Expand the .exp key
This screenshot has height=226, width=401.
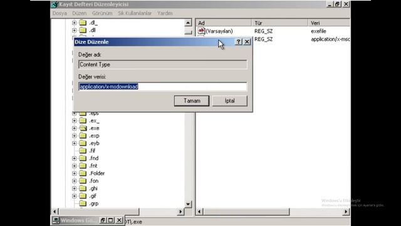74,136
